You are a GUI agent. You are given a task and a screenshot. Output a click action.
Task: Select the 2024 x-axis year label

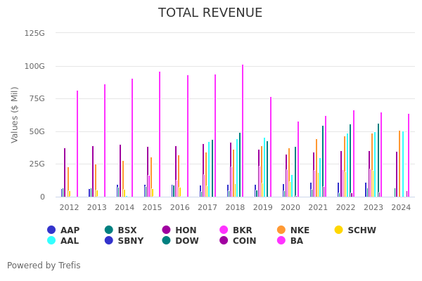[401, 208]
